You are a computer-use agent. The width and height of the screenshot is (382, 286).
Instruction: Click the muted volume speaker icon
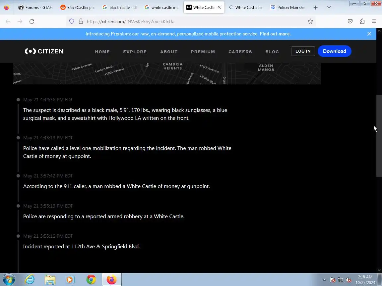point(349,280)
